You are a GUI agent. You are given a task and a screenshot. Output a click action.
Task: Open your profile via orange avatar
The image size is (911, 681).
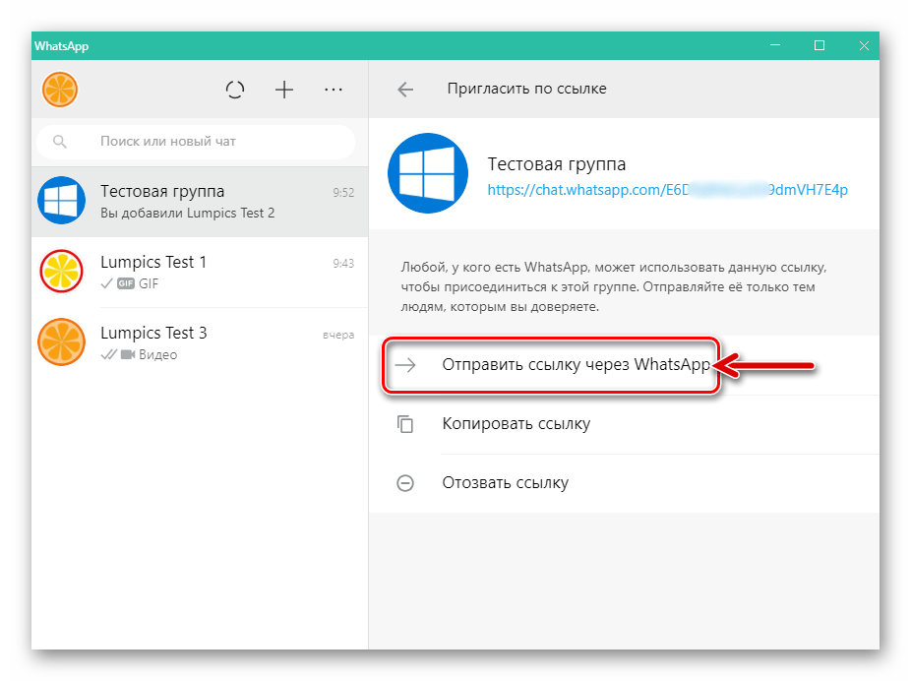click(60, 90)
